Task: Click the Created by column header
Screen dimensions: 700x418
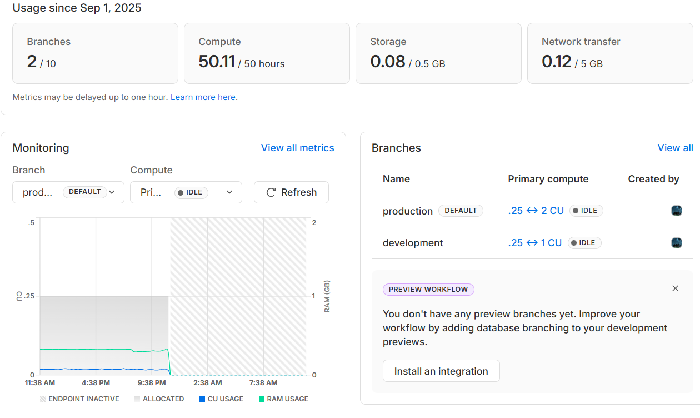Action: pyautogui.click(x=653, y=179)
